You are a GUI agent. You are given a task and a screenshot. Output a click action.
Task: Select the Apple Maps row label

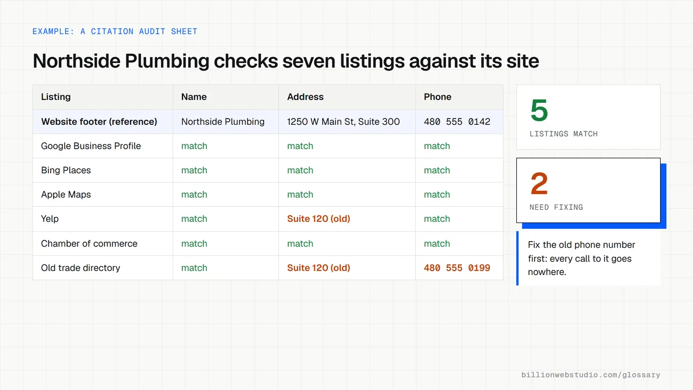(x=66, y=195)
